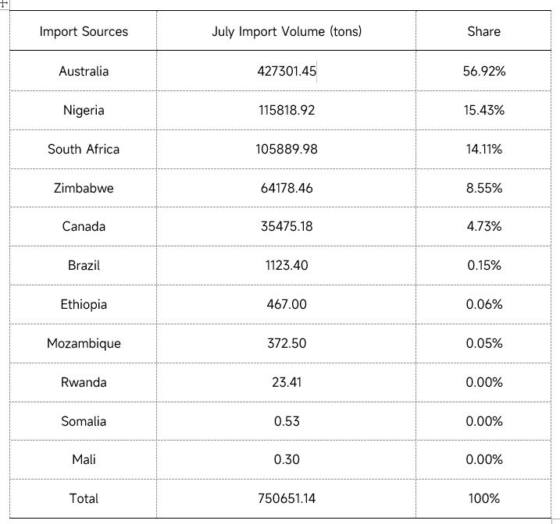Select the Rwanda 23.41 cell
This screenshot has height=524, width=560.
tap(286, 382)
